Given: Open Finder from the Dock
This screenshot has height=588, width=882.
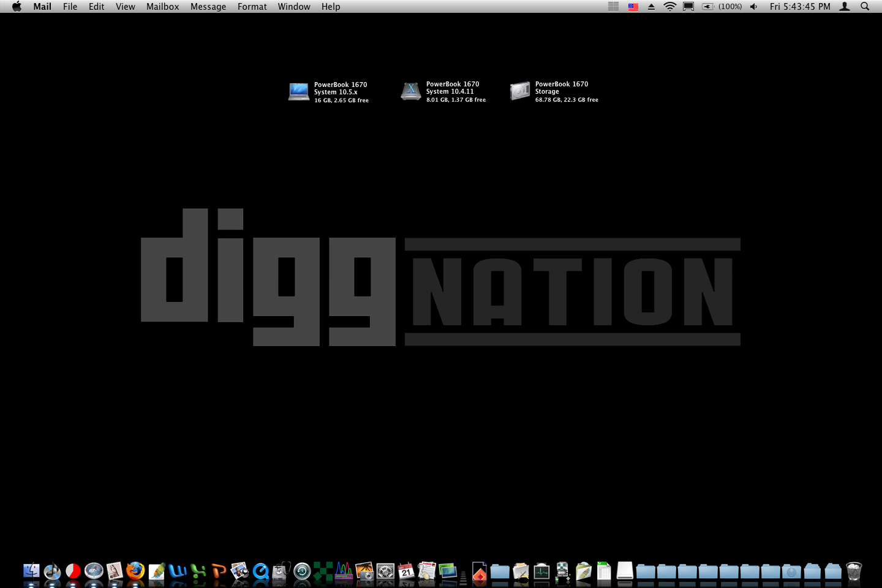Looking at the screenshot, I should (x=31, y=571).
